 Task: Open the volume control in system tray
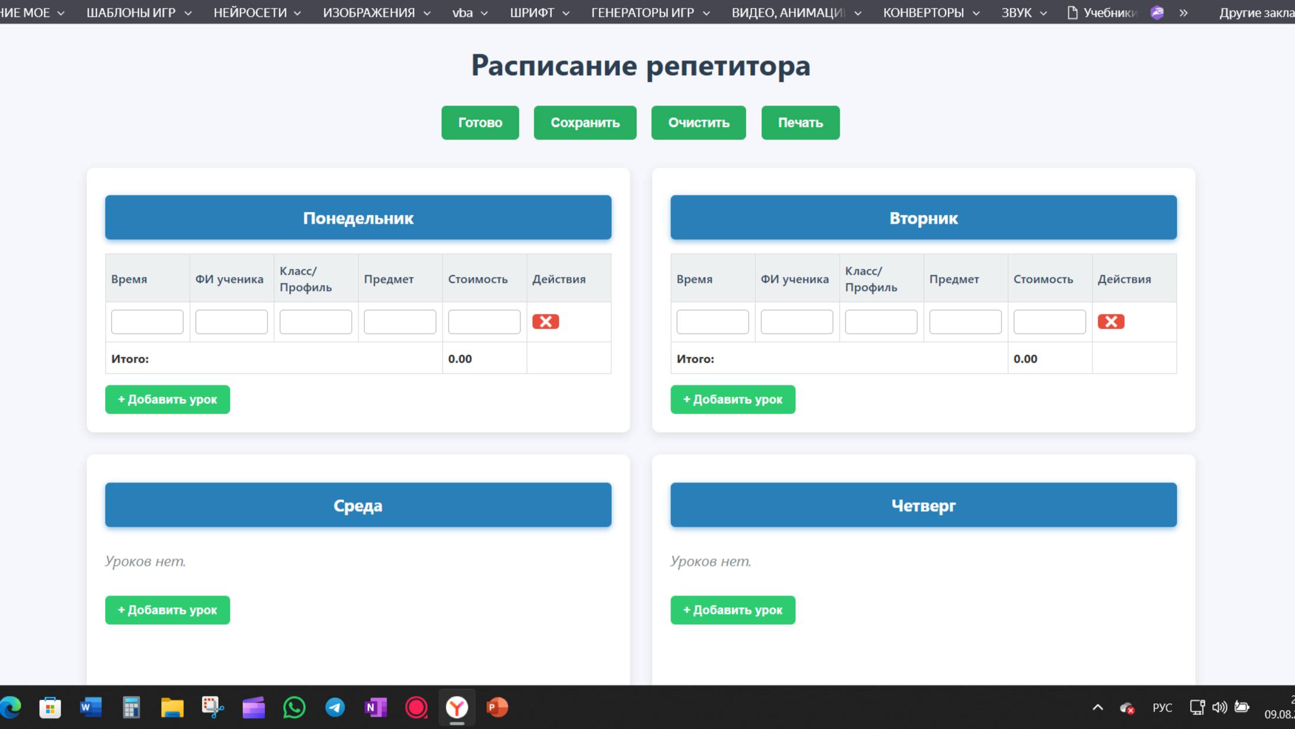tap(1219, 707)
